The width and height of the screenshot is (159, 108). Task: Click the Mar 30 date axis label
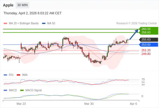[x=89, y=104]
